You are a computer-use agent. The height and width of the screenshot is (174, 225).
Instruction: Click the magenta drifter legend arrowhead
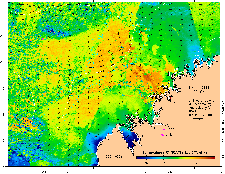pos(162,135)
